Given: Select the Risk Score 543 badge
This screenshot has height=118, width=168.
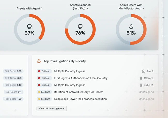Looking at the screenshot, I should (x=13, y=85).
